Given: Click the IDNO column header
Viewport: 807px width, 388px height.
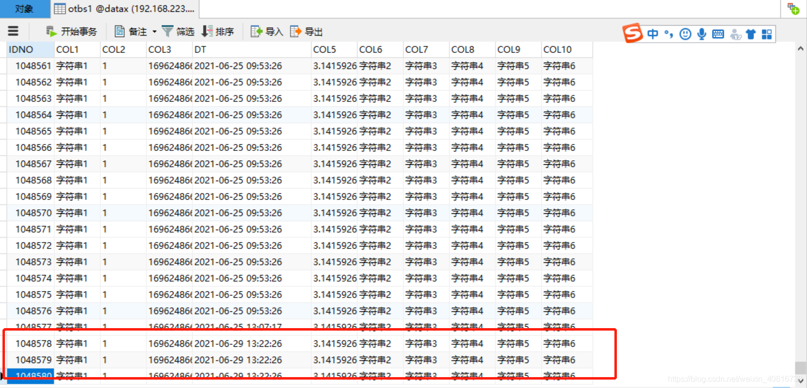Looking at the screenshot, I should 30,49.
